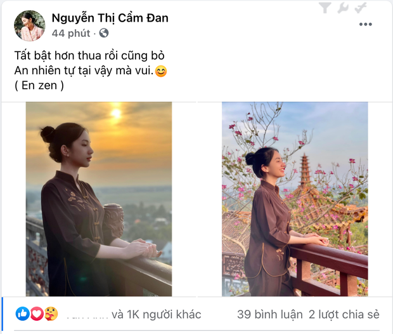Open the pagoda flower photo on the right
Image resolution: width=393 pixels, height=334 pixels.
[295, 199]
